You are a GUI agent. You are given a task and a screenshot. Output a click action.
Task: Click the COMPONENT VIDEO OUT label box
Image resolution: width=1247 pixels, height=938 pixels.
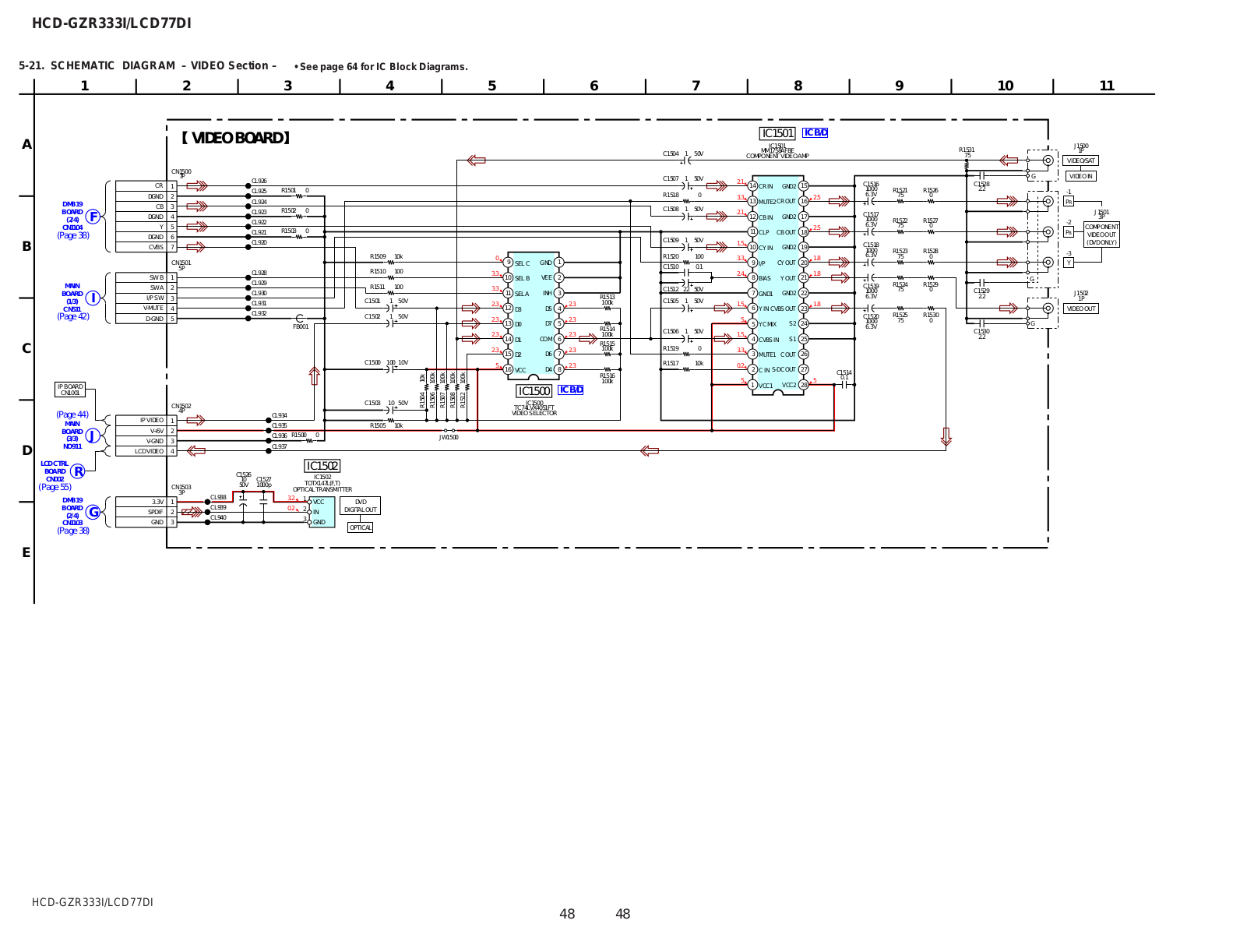(x=1101, y=235)
